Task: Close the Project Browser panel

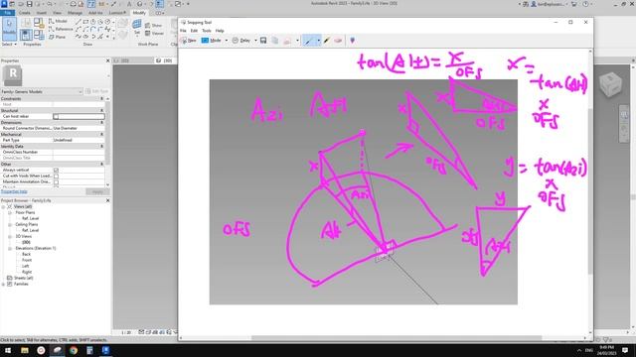Action: pyautogui.click(x=108, y=200)
